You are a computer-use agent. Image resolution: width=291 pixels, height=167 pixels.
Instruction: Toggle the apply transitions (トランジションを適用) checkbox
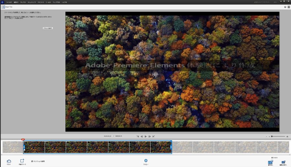pos(32,161)
